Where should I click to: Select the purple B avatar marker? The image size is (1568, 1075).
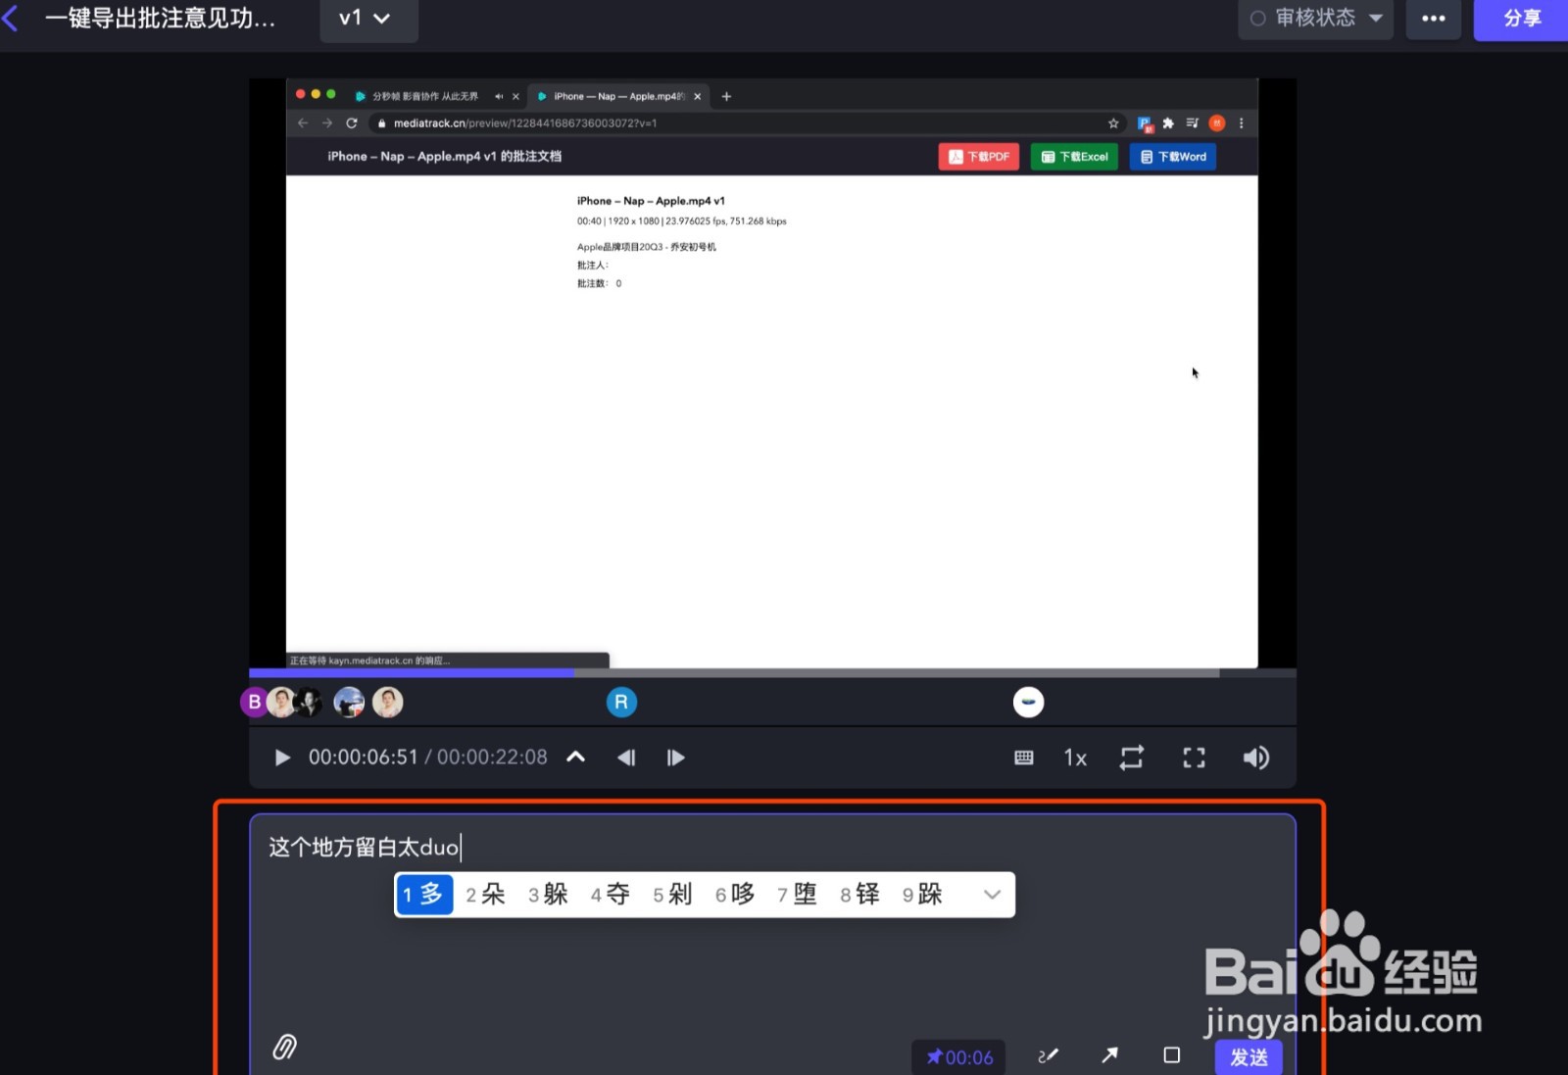(254, 702)
